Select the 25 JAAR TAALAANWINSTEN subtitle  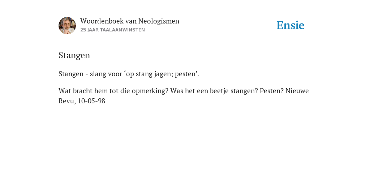point(113,30)
